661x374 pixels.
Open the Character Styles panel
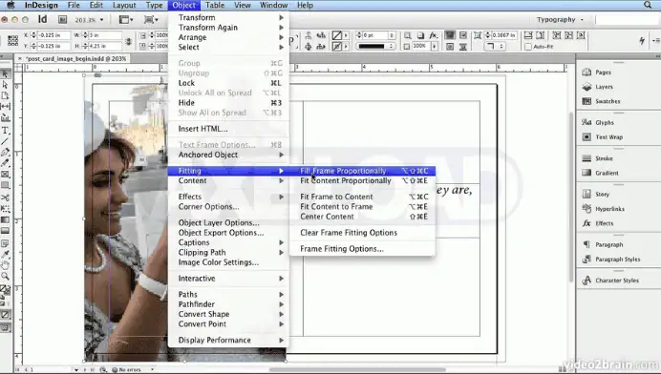(610, 280)
